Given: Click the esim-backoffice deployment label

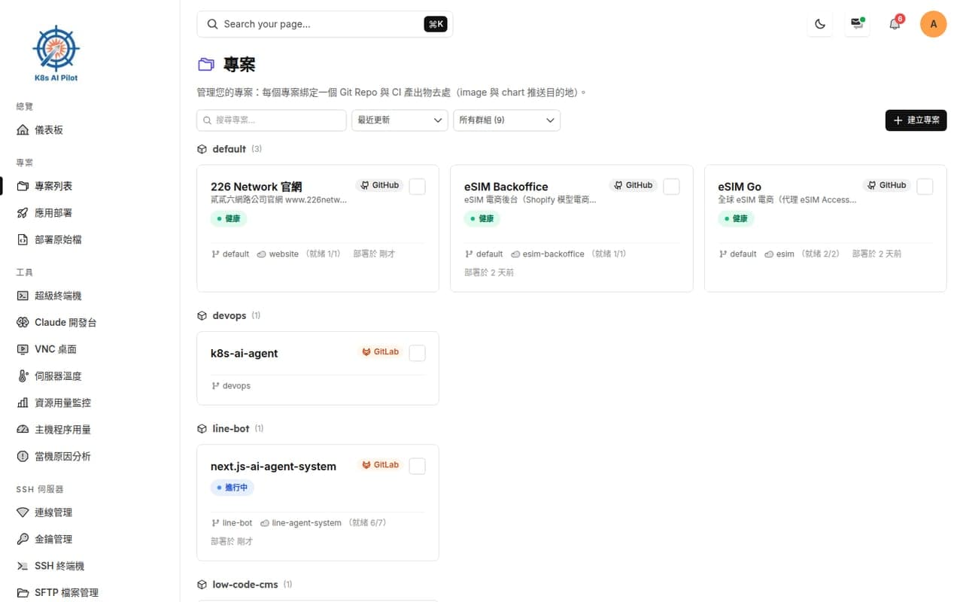Looking at the screenshot, I should click(553, 254).
